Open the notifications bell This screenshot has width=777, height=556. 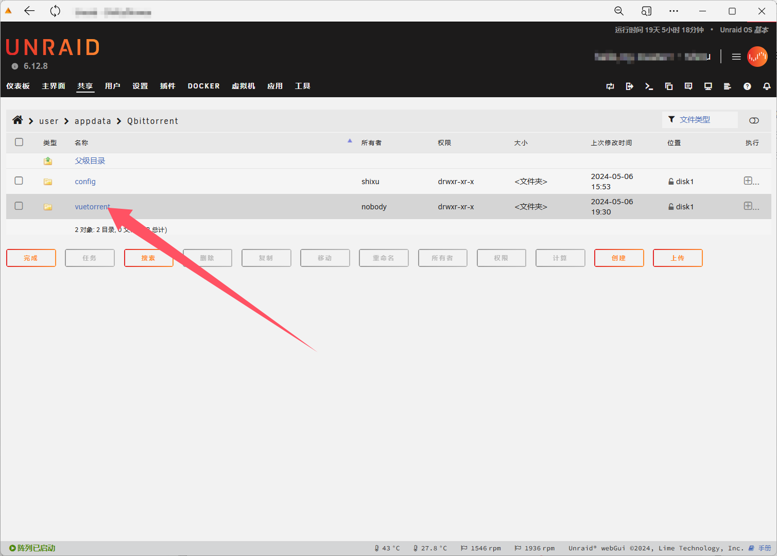pos(767,86)
